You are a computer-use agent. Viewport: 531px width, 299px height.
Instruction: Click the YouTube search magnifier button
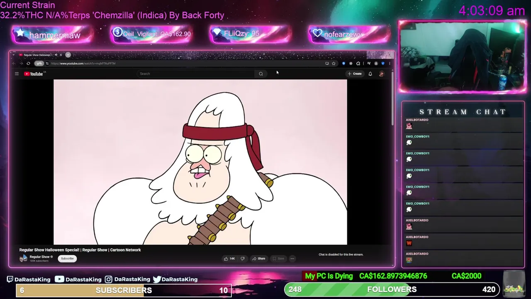(261, 74)
